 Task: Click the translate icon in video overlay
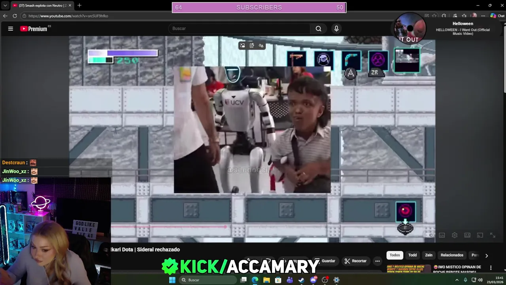(x=261, y=46)
